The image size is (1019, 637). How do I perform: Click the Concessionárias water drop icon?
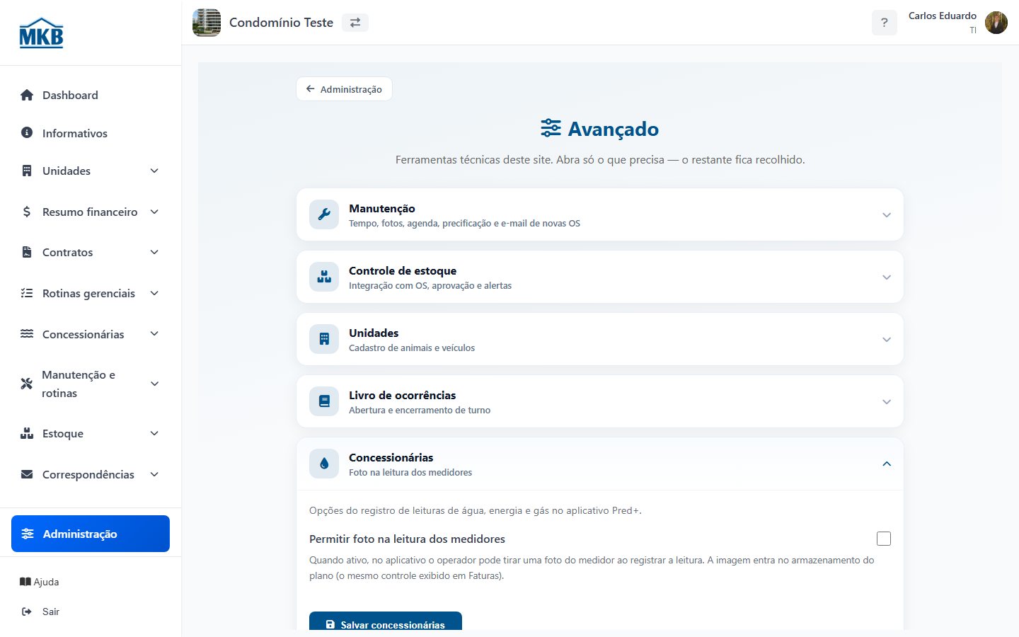click(x=324, y=464)
